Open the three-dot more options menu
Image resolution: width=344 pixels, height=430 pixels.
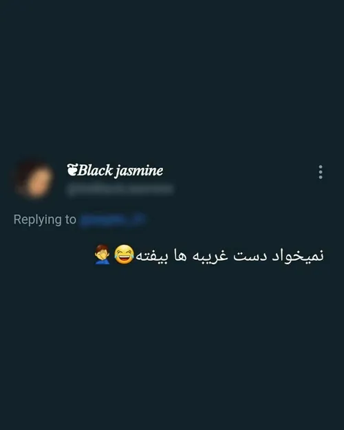click(x=321, y=172)
